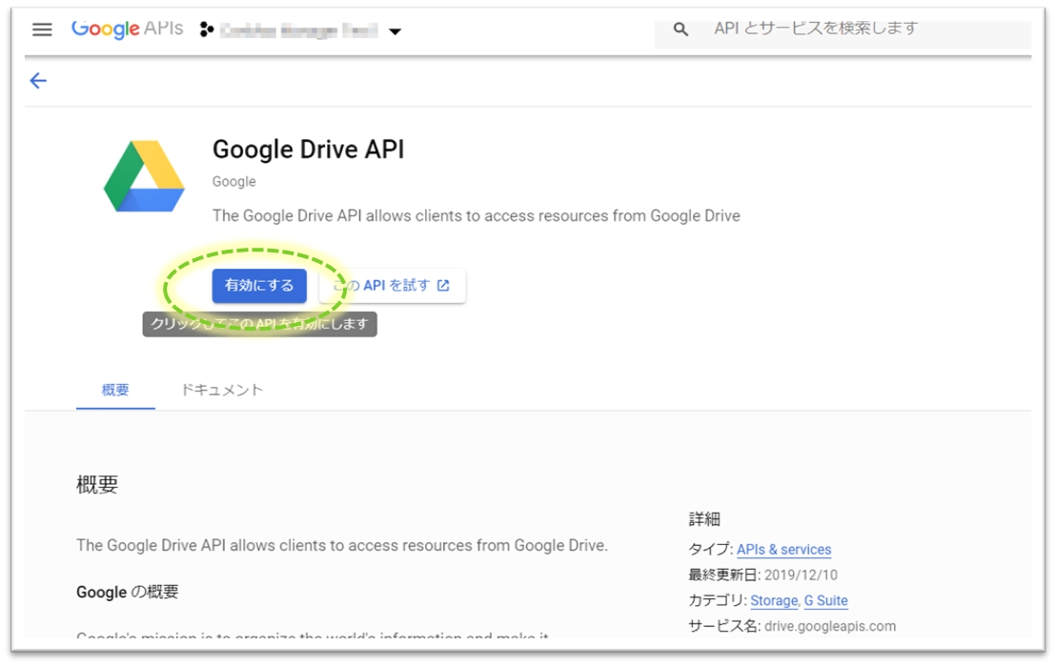
Task: Go back using the left arrow
Action: tap(38, 81)
